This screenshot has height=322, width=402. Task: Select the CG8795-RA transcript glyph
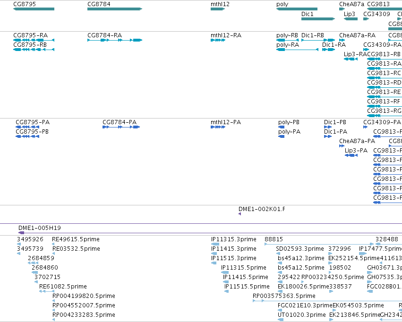tap(34, 40)
